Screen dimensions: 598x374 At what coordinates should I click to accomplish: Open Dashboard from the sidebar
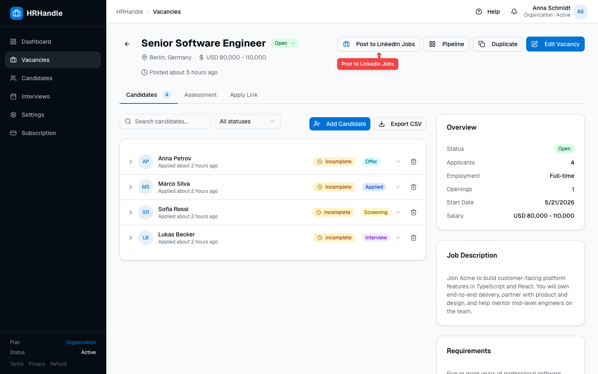coord(53,42)
